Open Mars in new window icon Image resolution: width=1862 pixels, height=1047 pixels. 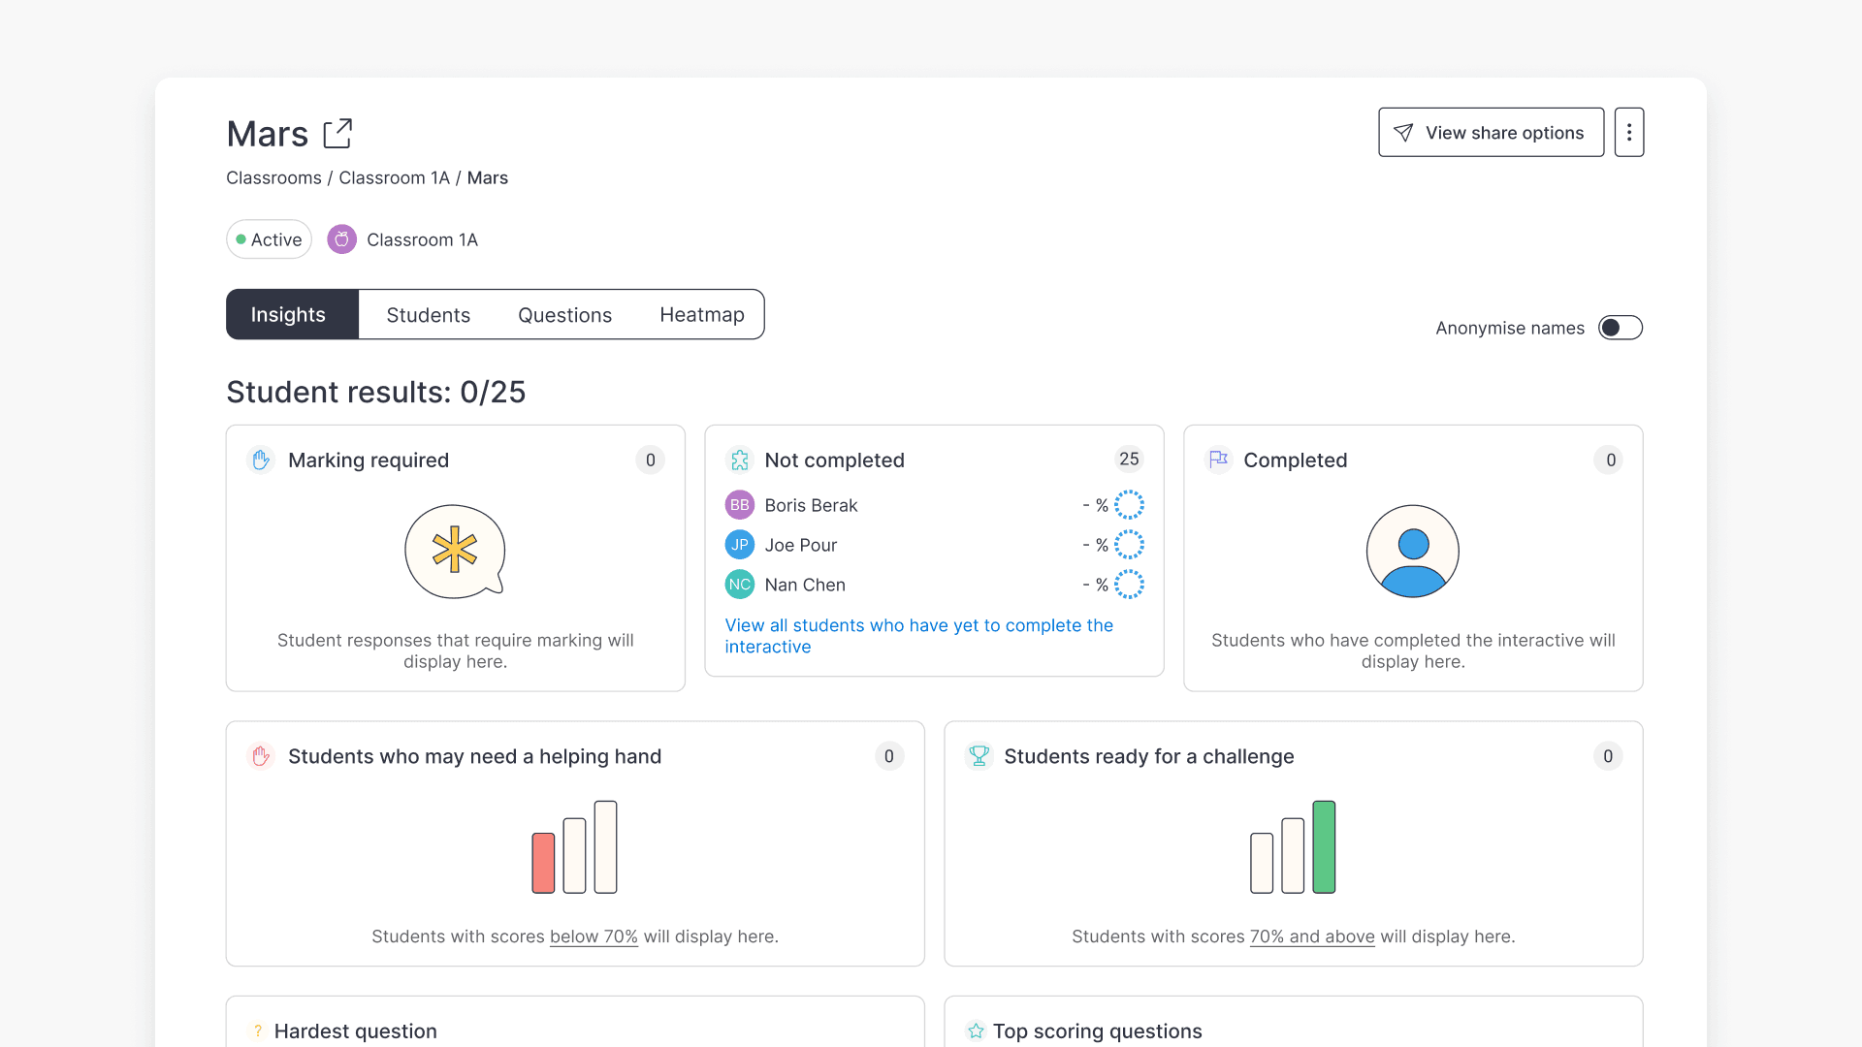tap(337, 134)
